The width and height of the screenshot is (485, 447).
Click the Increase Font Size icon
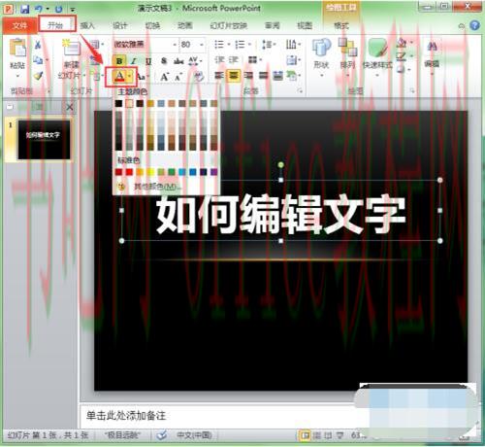(165, 77)
